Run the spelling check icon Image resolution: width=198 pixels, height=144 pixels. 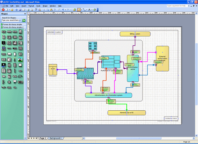pyautogui.click(x=36, y=10)
